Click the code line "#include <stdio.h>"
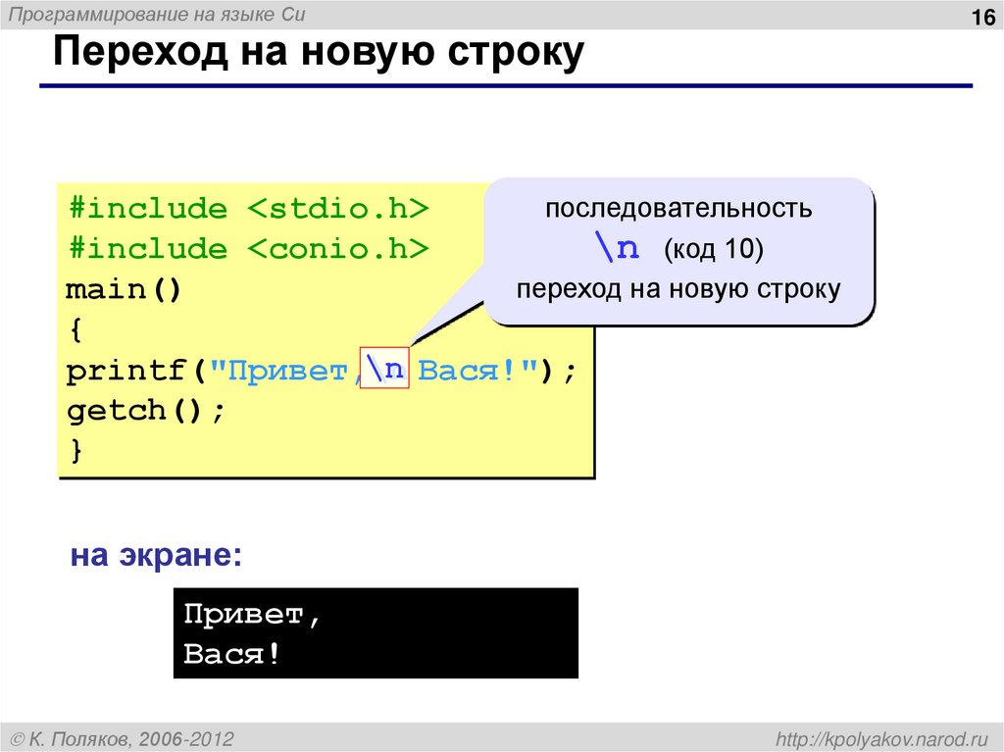This screenshot has height=752, width=1004. [x=248, y=208]
